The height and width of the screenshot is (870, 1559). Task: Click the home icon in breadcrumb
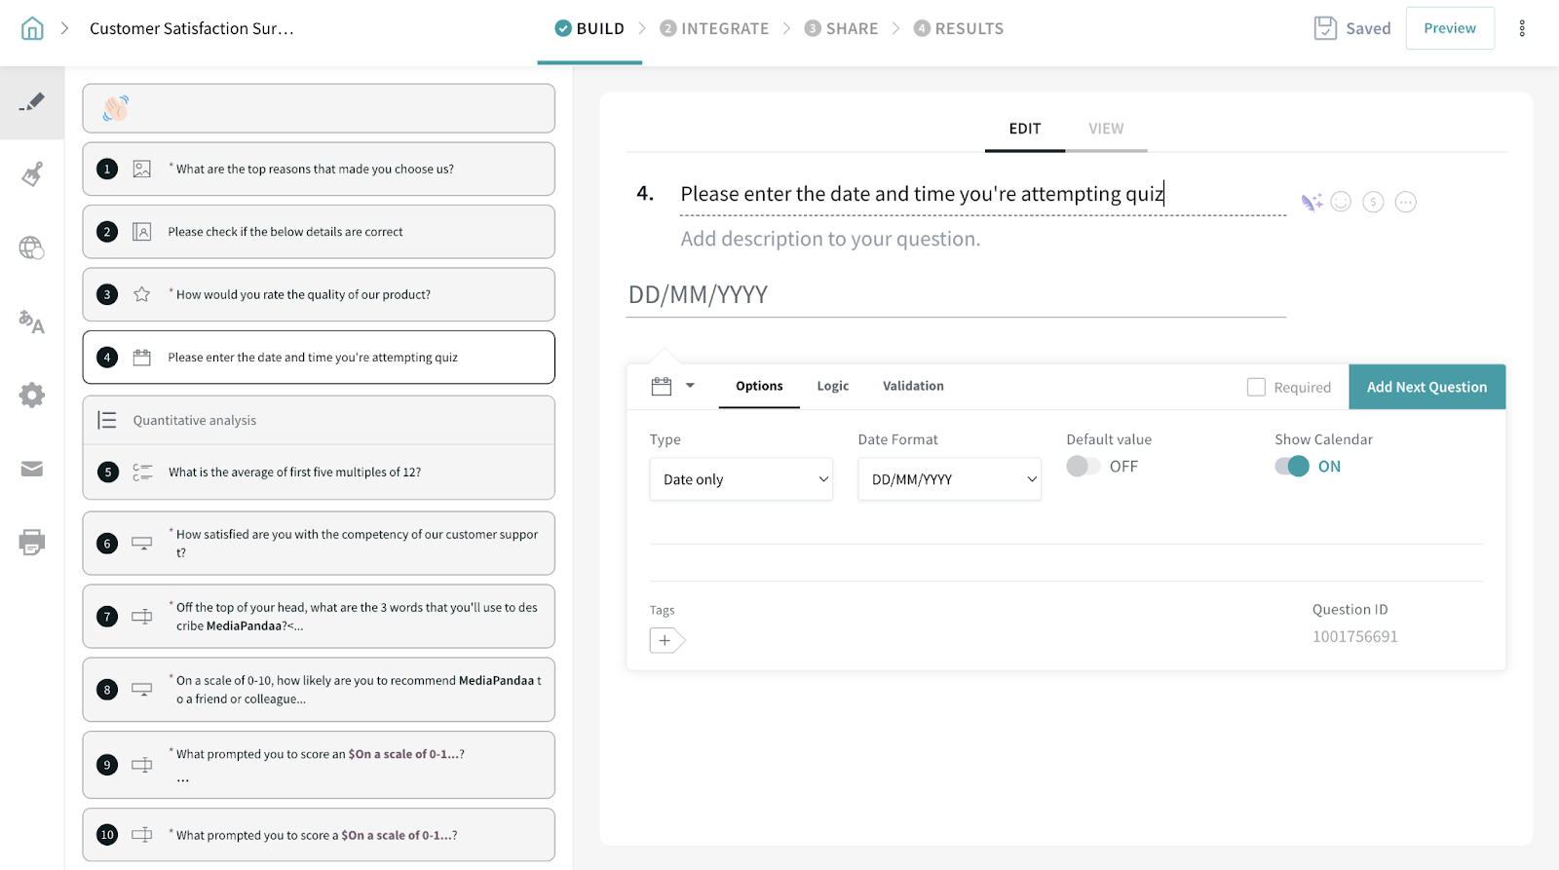32,28
